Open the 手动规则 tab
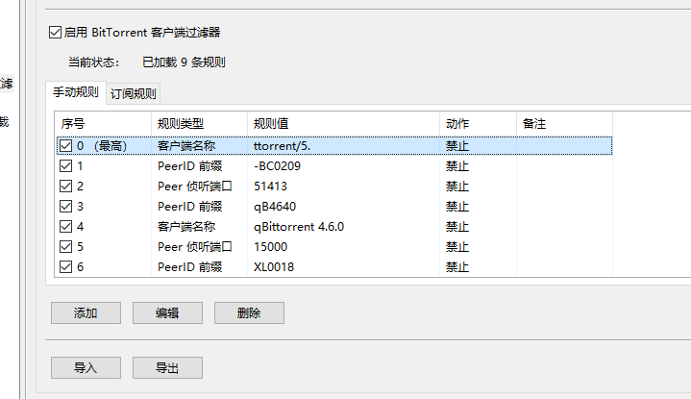Viewport: 691px width, 399px height. tap(75, 93)
